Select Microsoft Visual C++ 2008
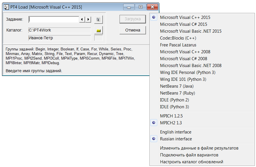 202,52
